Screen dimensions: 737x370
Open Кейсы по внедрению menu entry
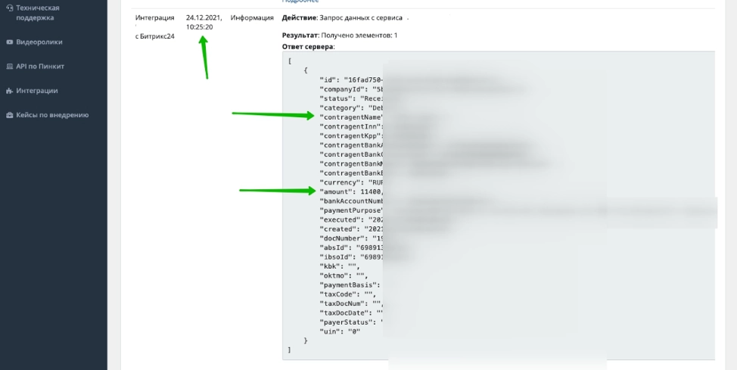[x=52, y=115]
